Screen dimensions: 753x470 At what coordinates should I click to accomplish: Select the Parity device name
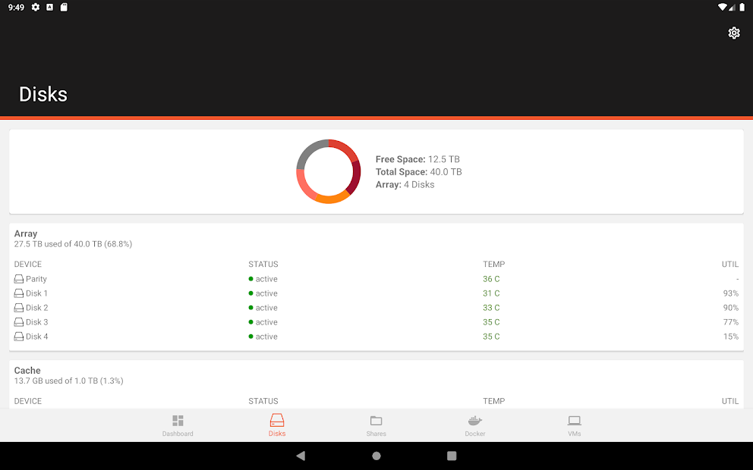coord(36,279)
